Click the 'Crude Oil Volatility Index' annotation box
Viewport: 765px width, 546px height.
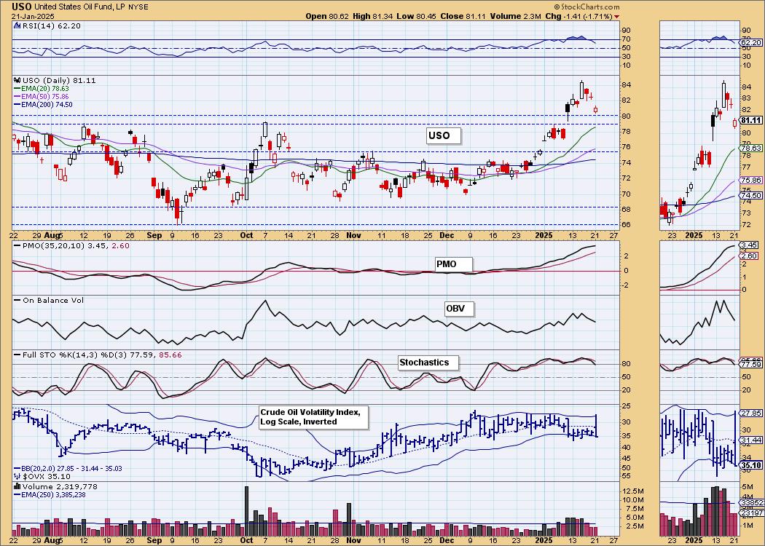click(x=314, y=417)
